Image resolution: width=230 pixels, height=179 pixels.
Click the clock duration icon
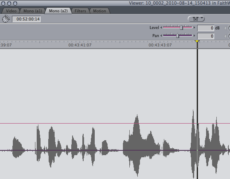tap(6, 19)
